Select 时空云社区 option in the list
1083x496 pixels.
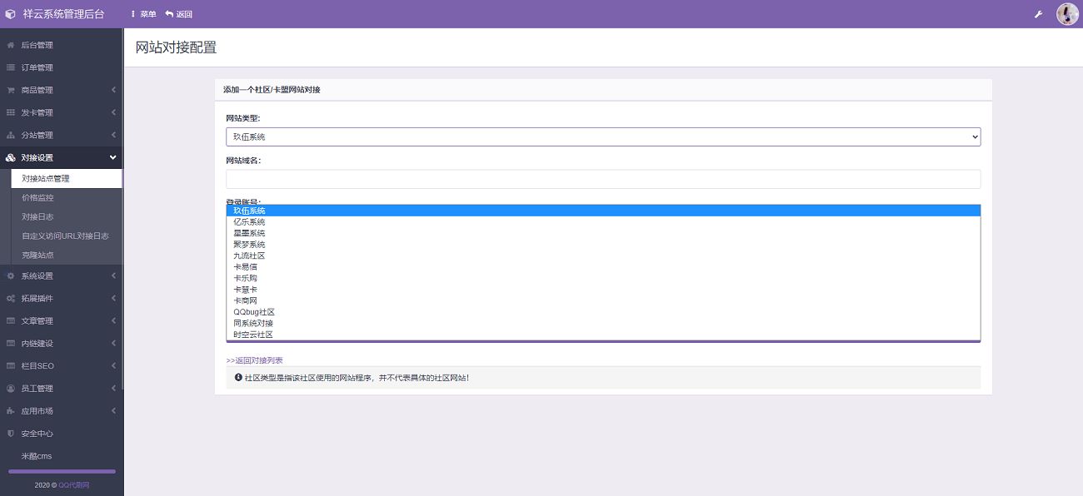(253, 335)
